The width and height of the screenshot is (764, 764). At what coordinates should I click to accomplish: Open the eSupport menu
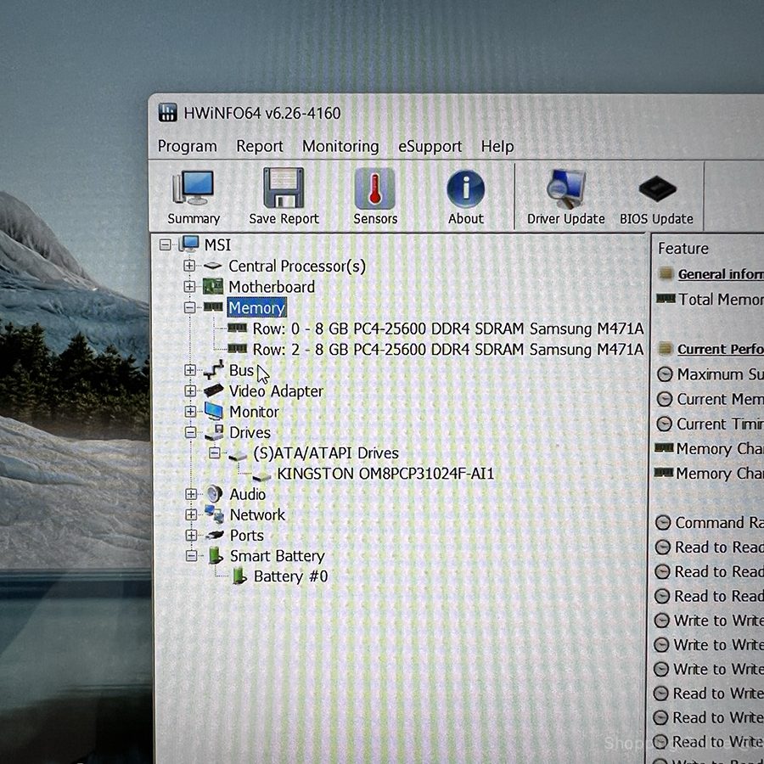(x=430, y=146)
